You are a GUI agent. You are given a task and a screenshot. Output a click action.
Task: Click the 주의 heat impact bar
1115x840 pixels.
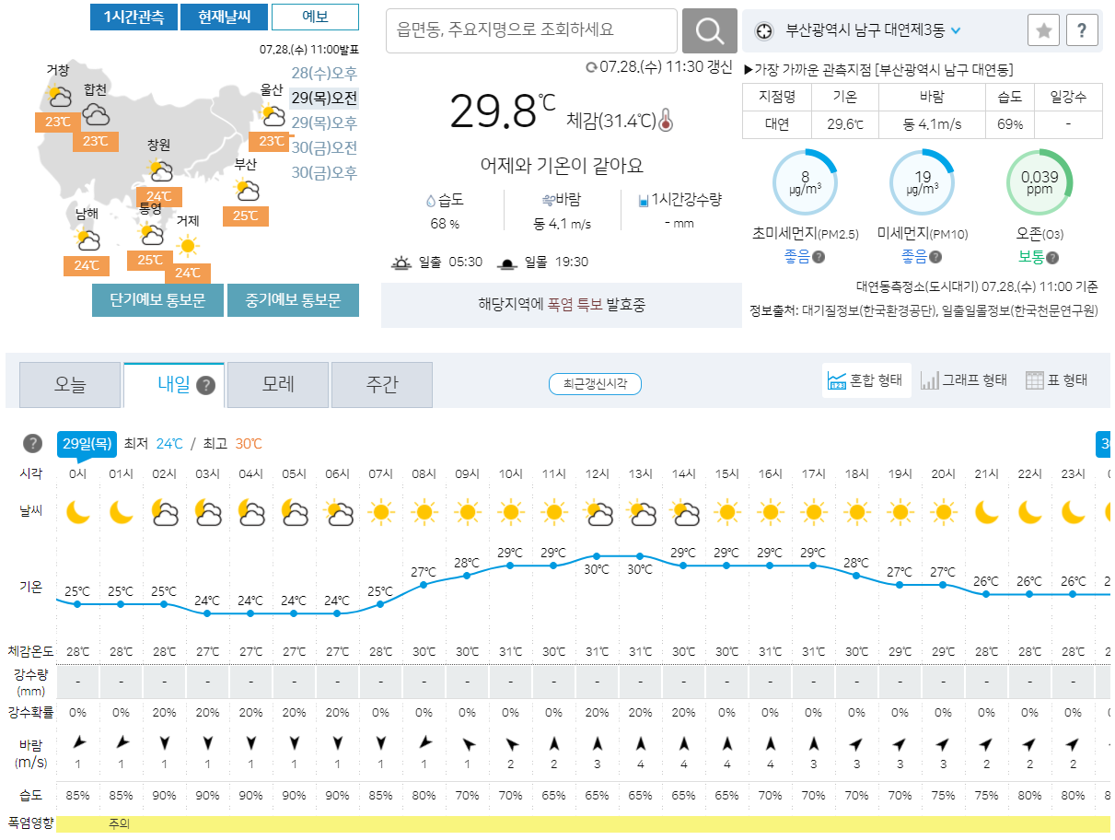point(583,823)
